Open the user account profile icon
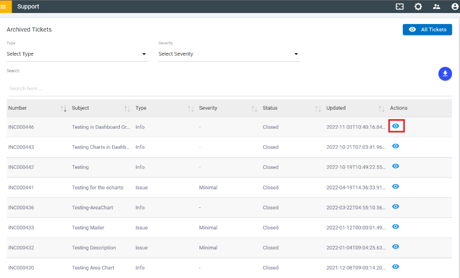 pos(454,7)
